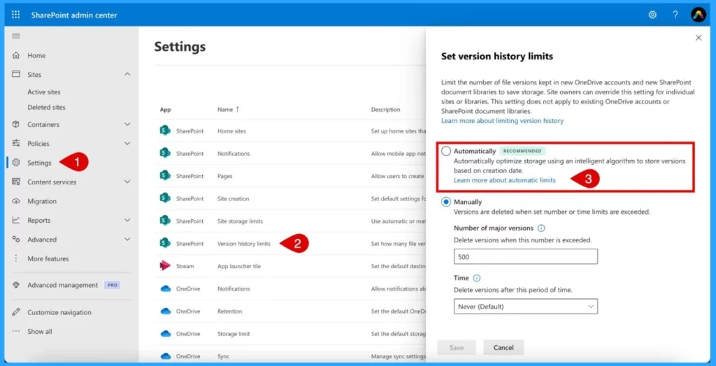Viewport: 716px width, 366px height.
Task: Expand the Containers section chevron
Action: point(127,124)
